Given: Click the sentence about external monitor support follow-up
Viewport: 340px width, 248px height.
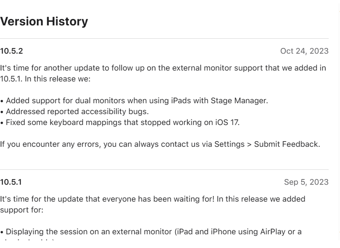Looking at the screenshot, I should [163, 73].
